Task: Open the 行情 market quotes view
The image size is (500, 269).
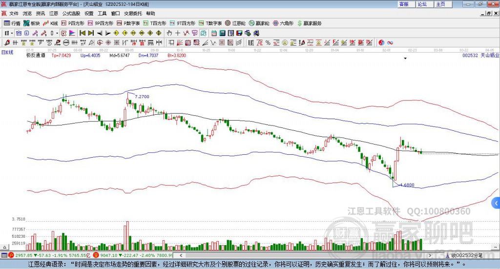Action: [12, 23]
